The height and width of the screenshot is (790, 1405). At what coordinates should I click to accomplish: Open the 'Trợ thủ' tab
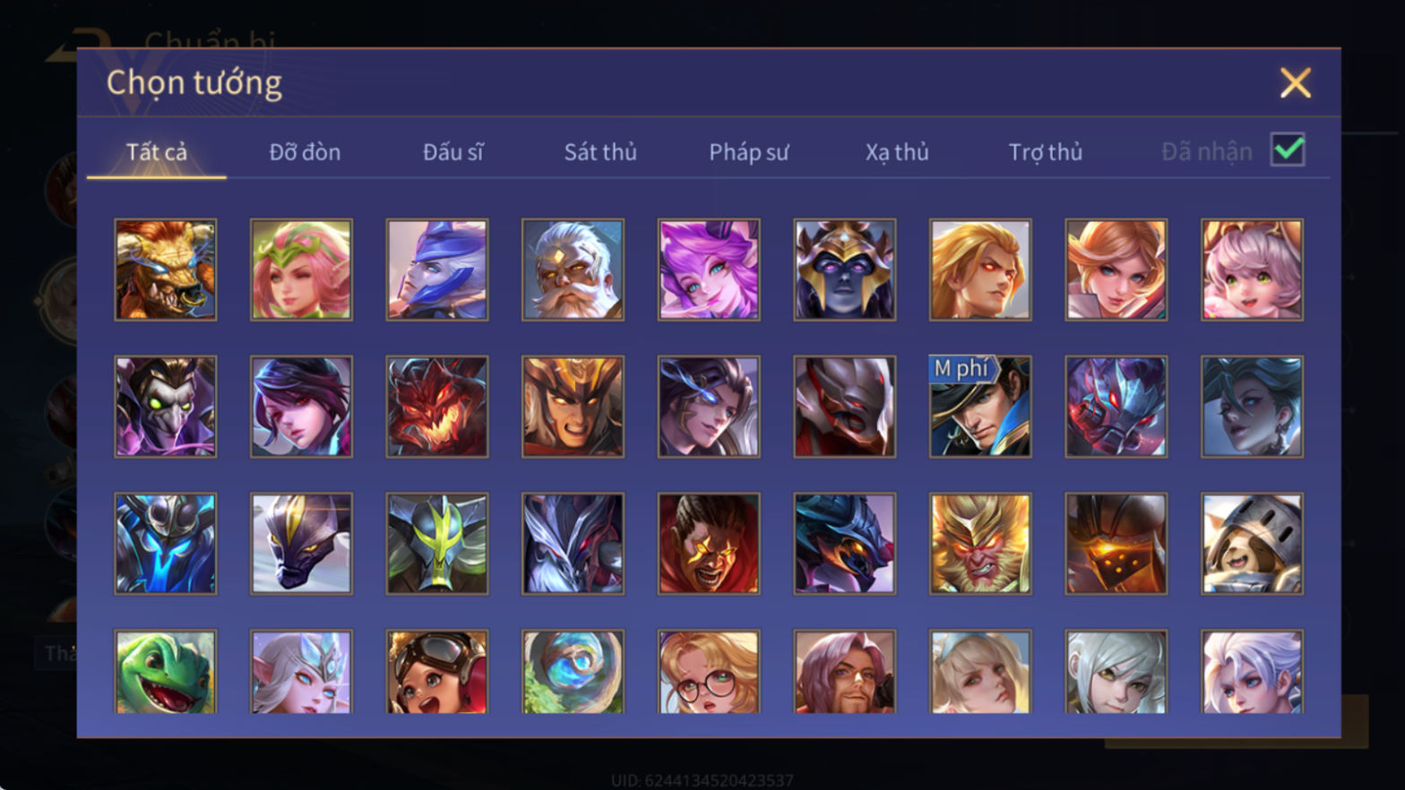click(1046, 152)
